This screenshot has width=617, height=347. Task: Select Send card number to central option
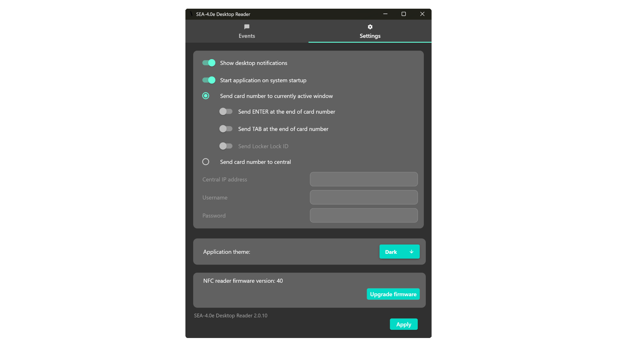pyautogui.click(x=206, y=162)
